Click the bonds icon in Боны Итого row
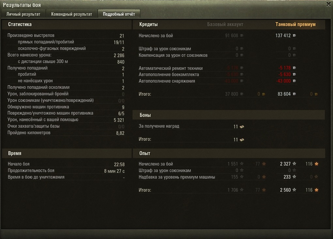The width and height of the screenshot is (333, 239). (x=242, y=140)
